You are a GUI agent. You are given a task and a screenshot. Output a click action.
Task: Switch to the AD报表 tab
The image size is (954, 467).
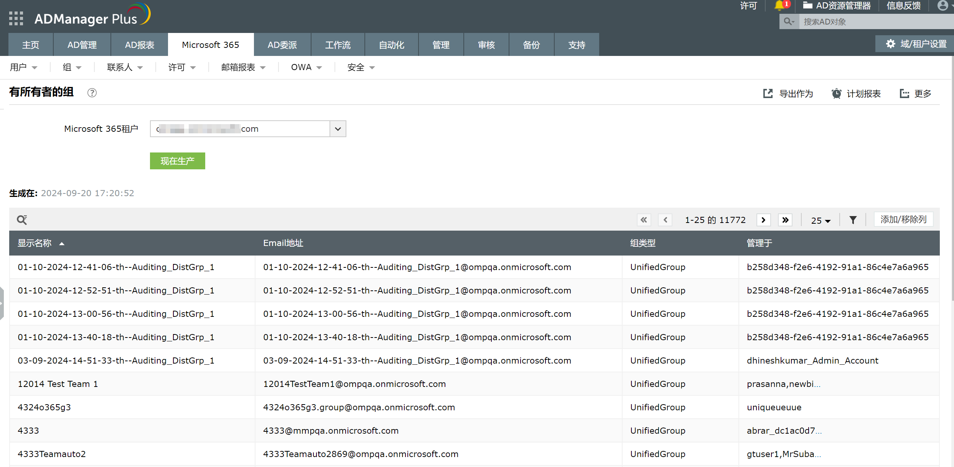139,45
